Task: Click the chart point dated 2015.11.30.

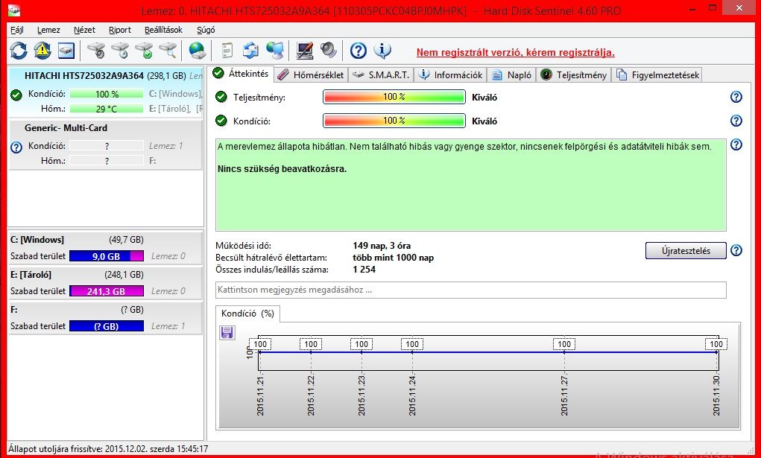Action: [x=716, y=352]
